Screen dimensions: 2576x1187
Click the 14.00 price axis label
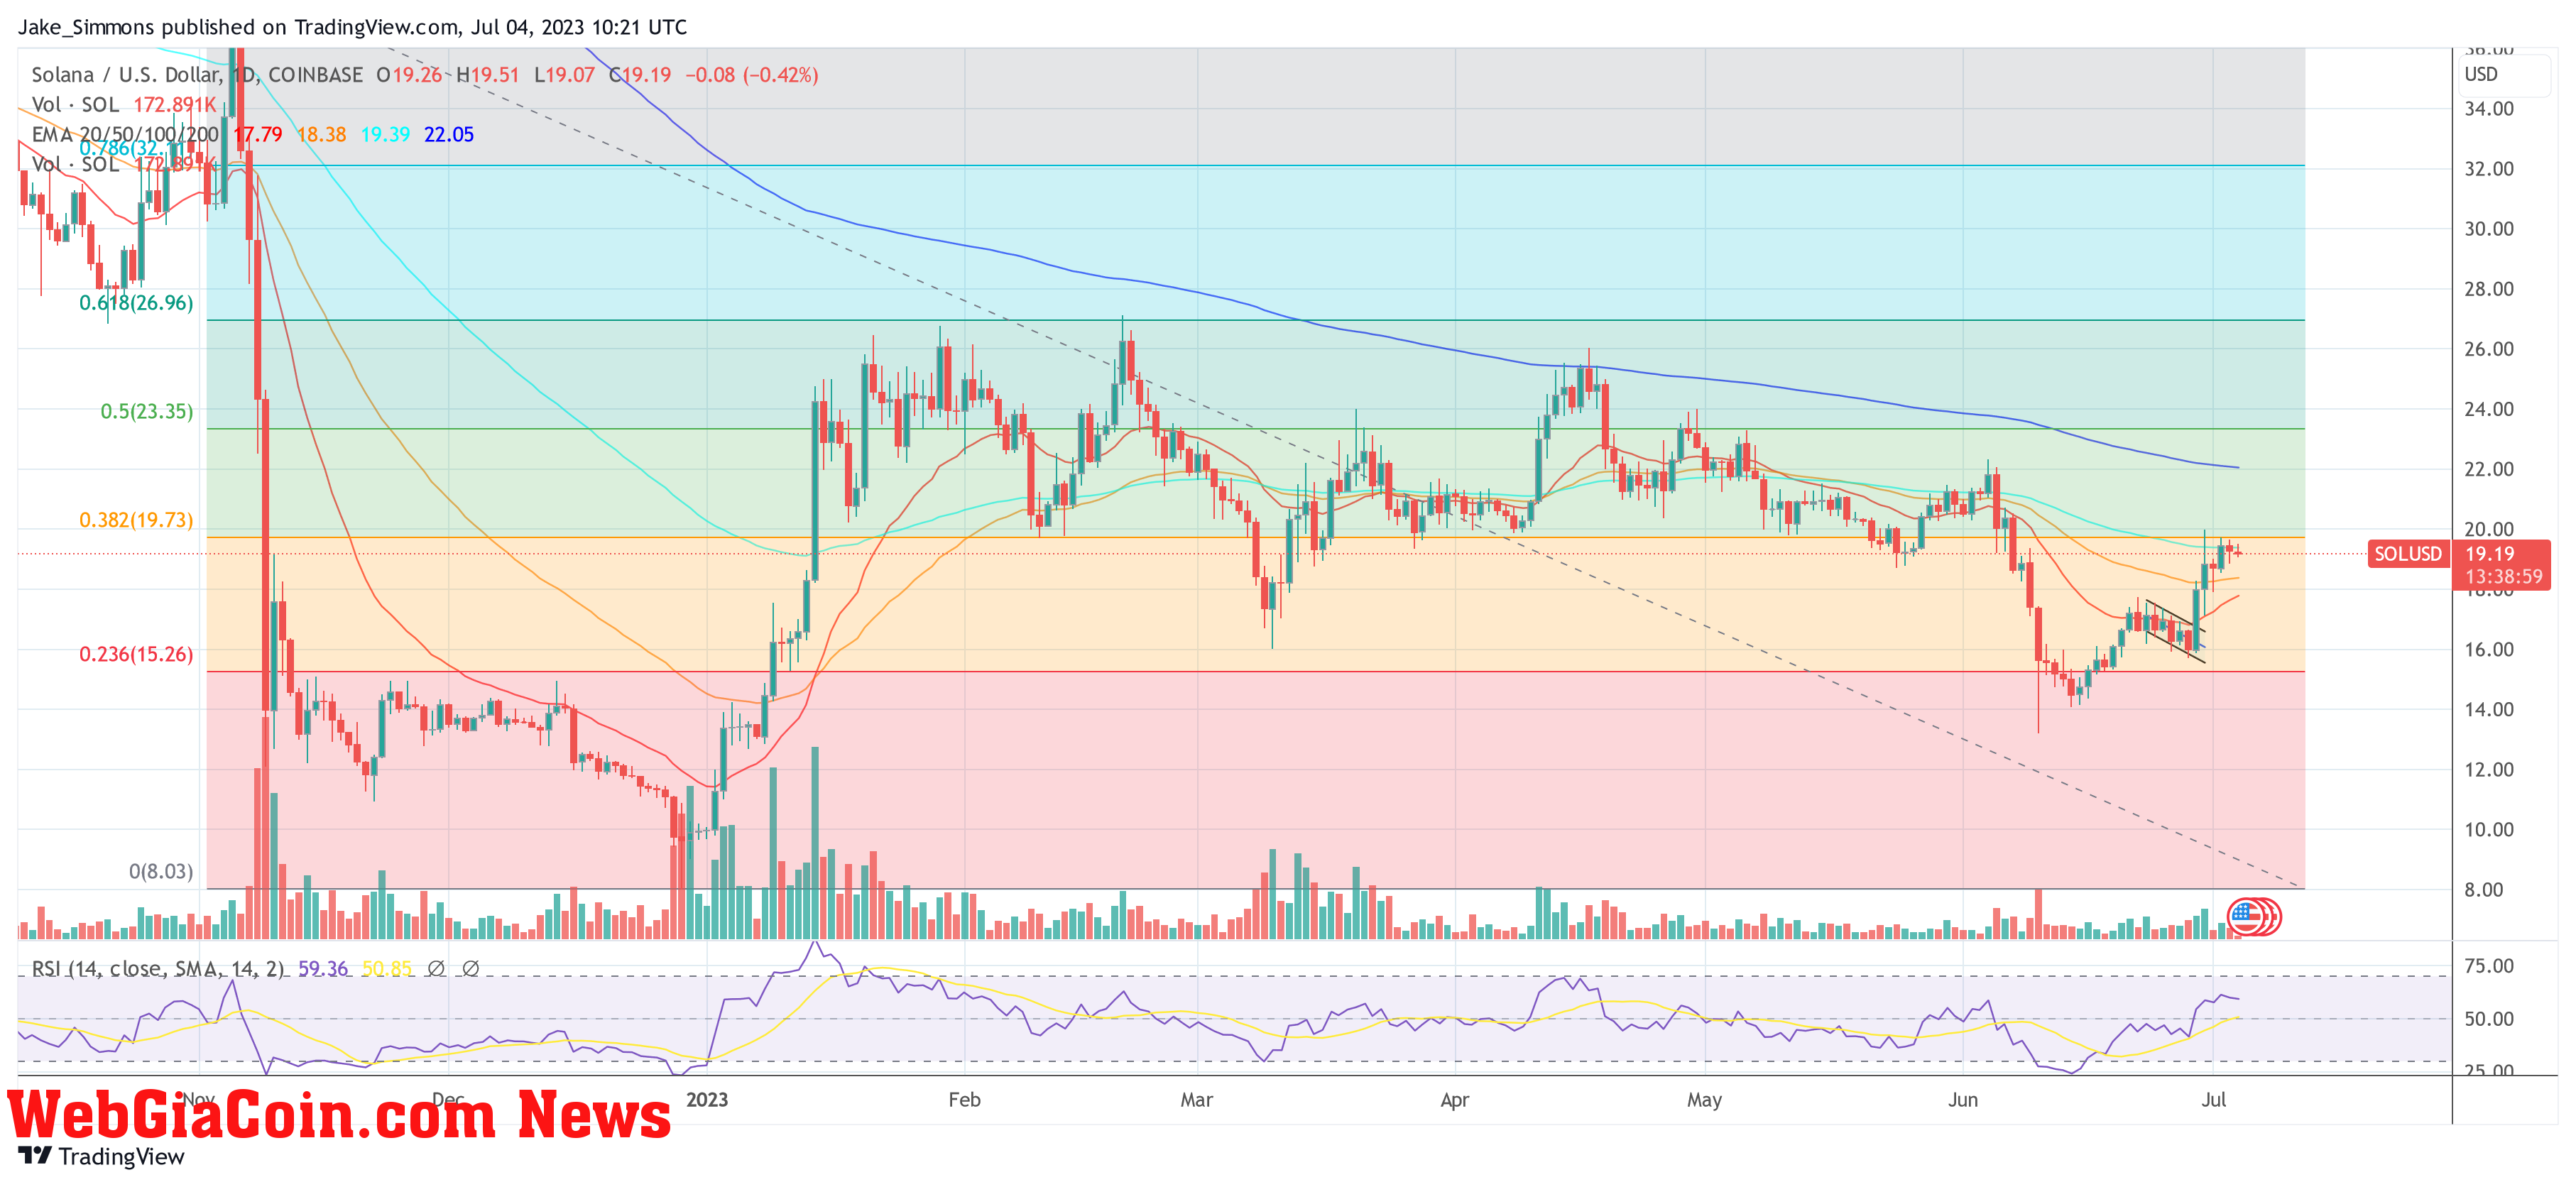2489,709
